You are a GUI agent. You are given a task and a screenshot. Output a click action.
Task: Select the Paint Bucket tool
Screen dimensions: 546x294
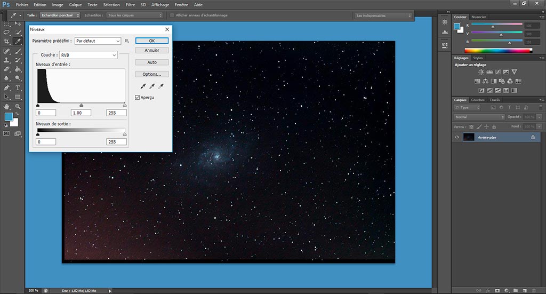click(x=18, y=69)
